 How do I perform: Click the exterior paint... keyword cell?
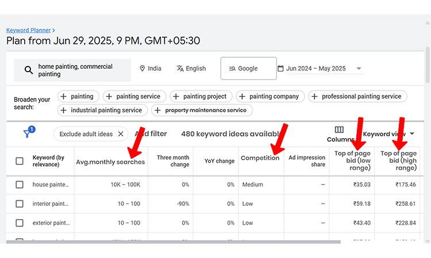51,223
